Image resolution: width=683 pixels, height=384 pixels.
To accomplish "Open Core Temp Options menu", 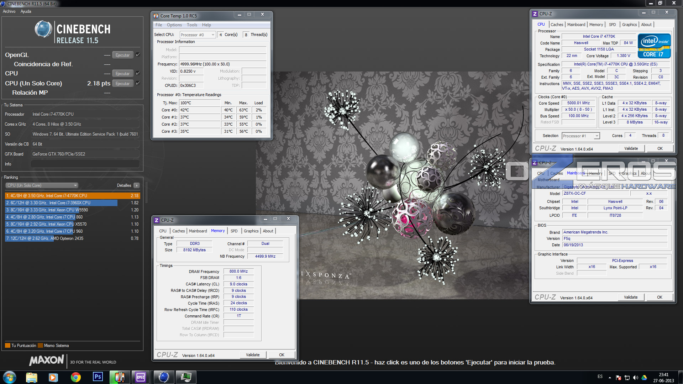I will (174, 25).
